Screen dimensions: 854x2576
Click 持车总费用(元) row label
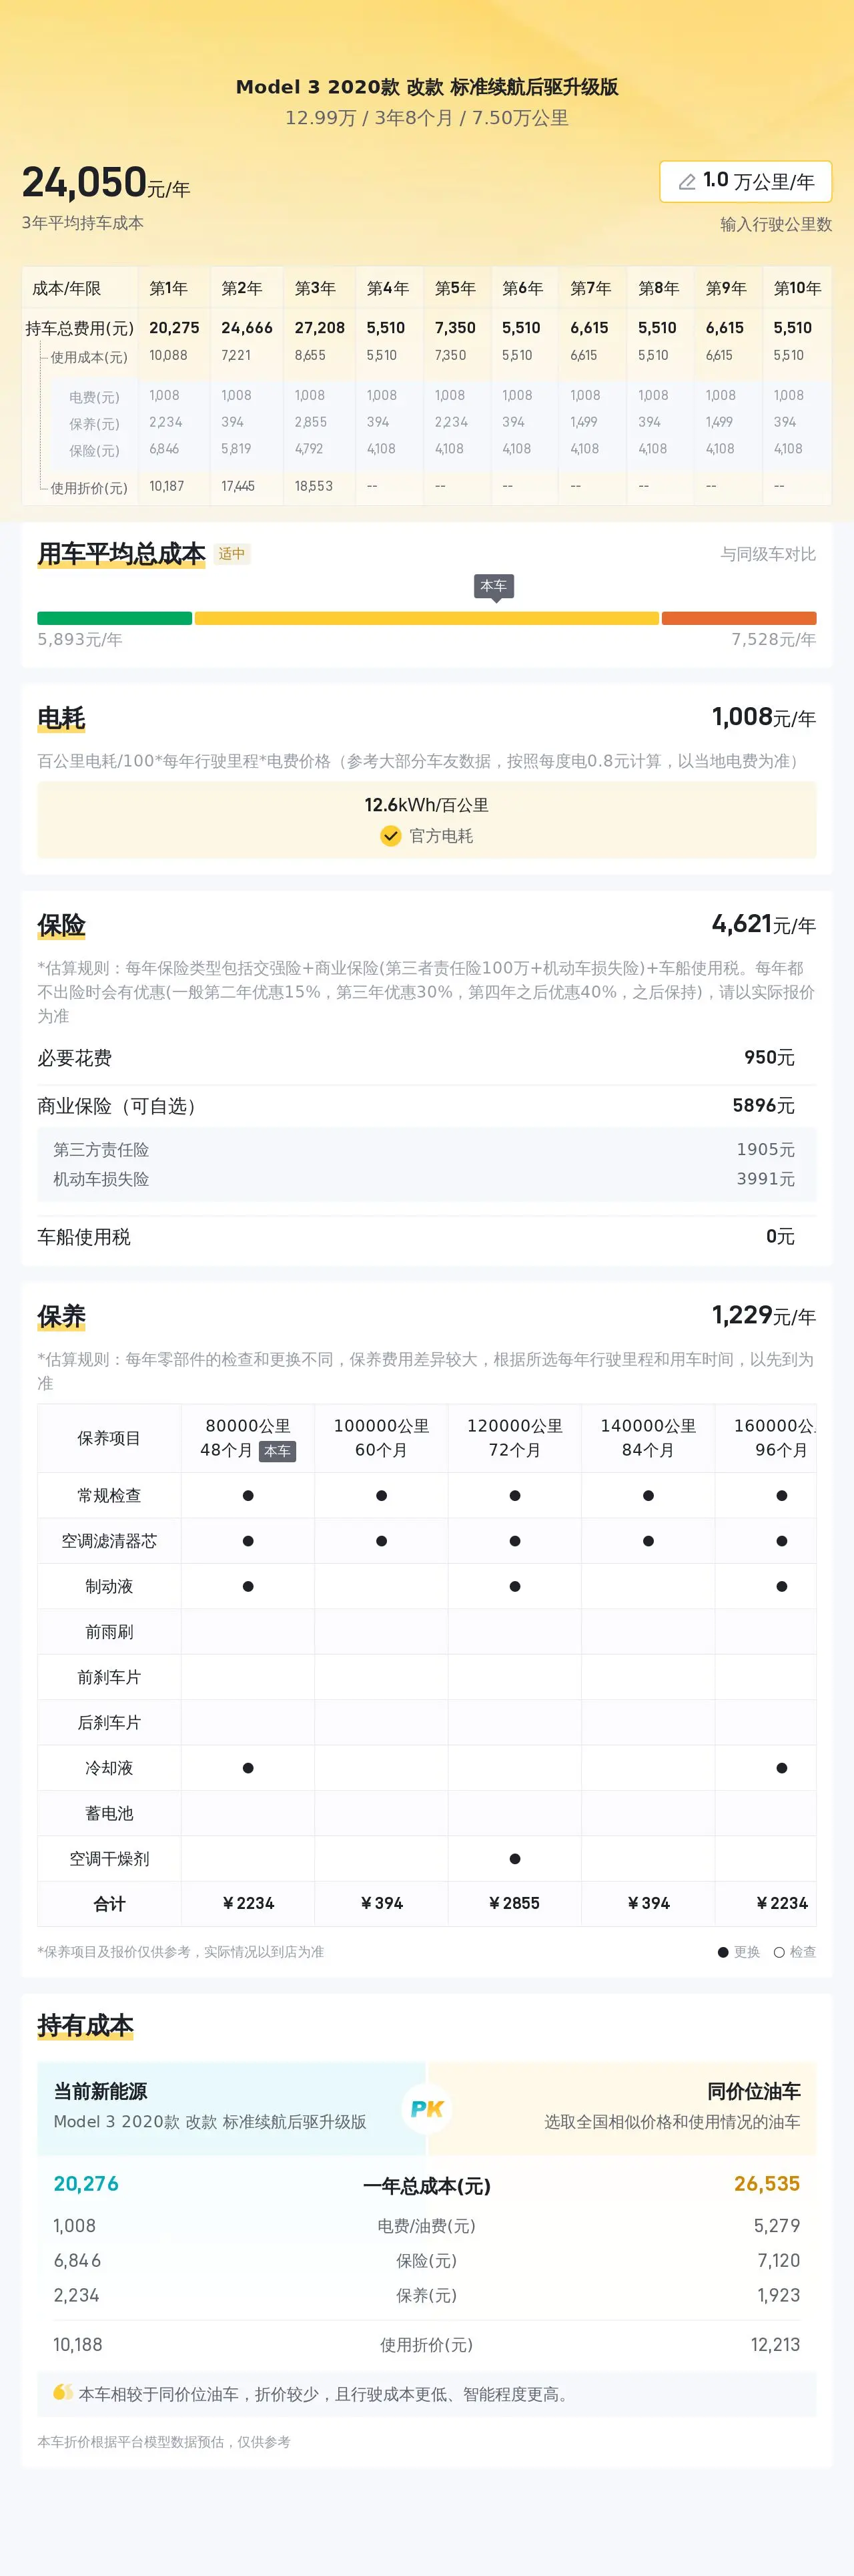point(80,328)
